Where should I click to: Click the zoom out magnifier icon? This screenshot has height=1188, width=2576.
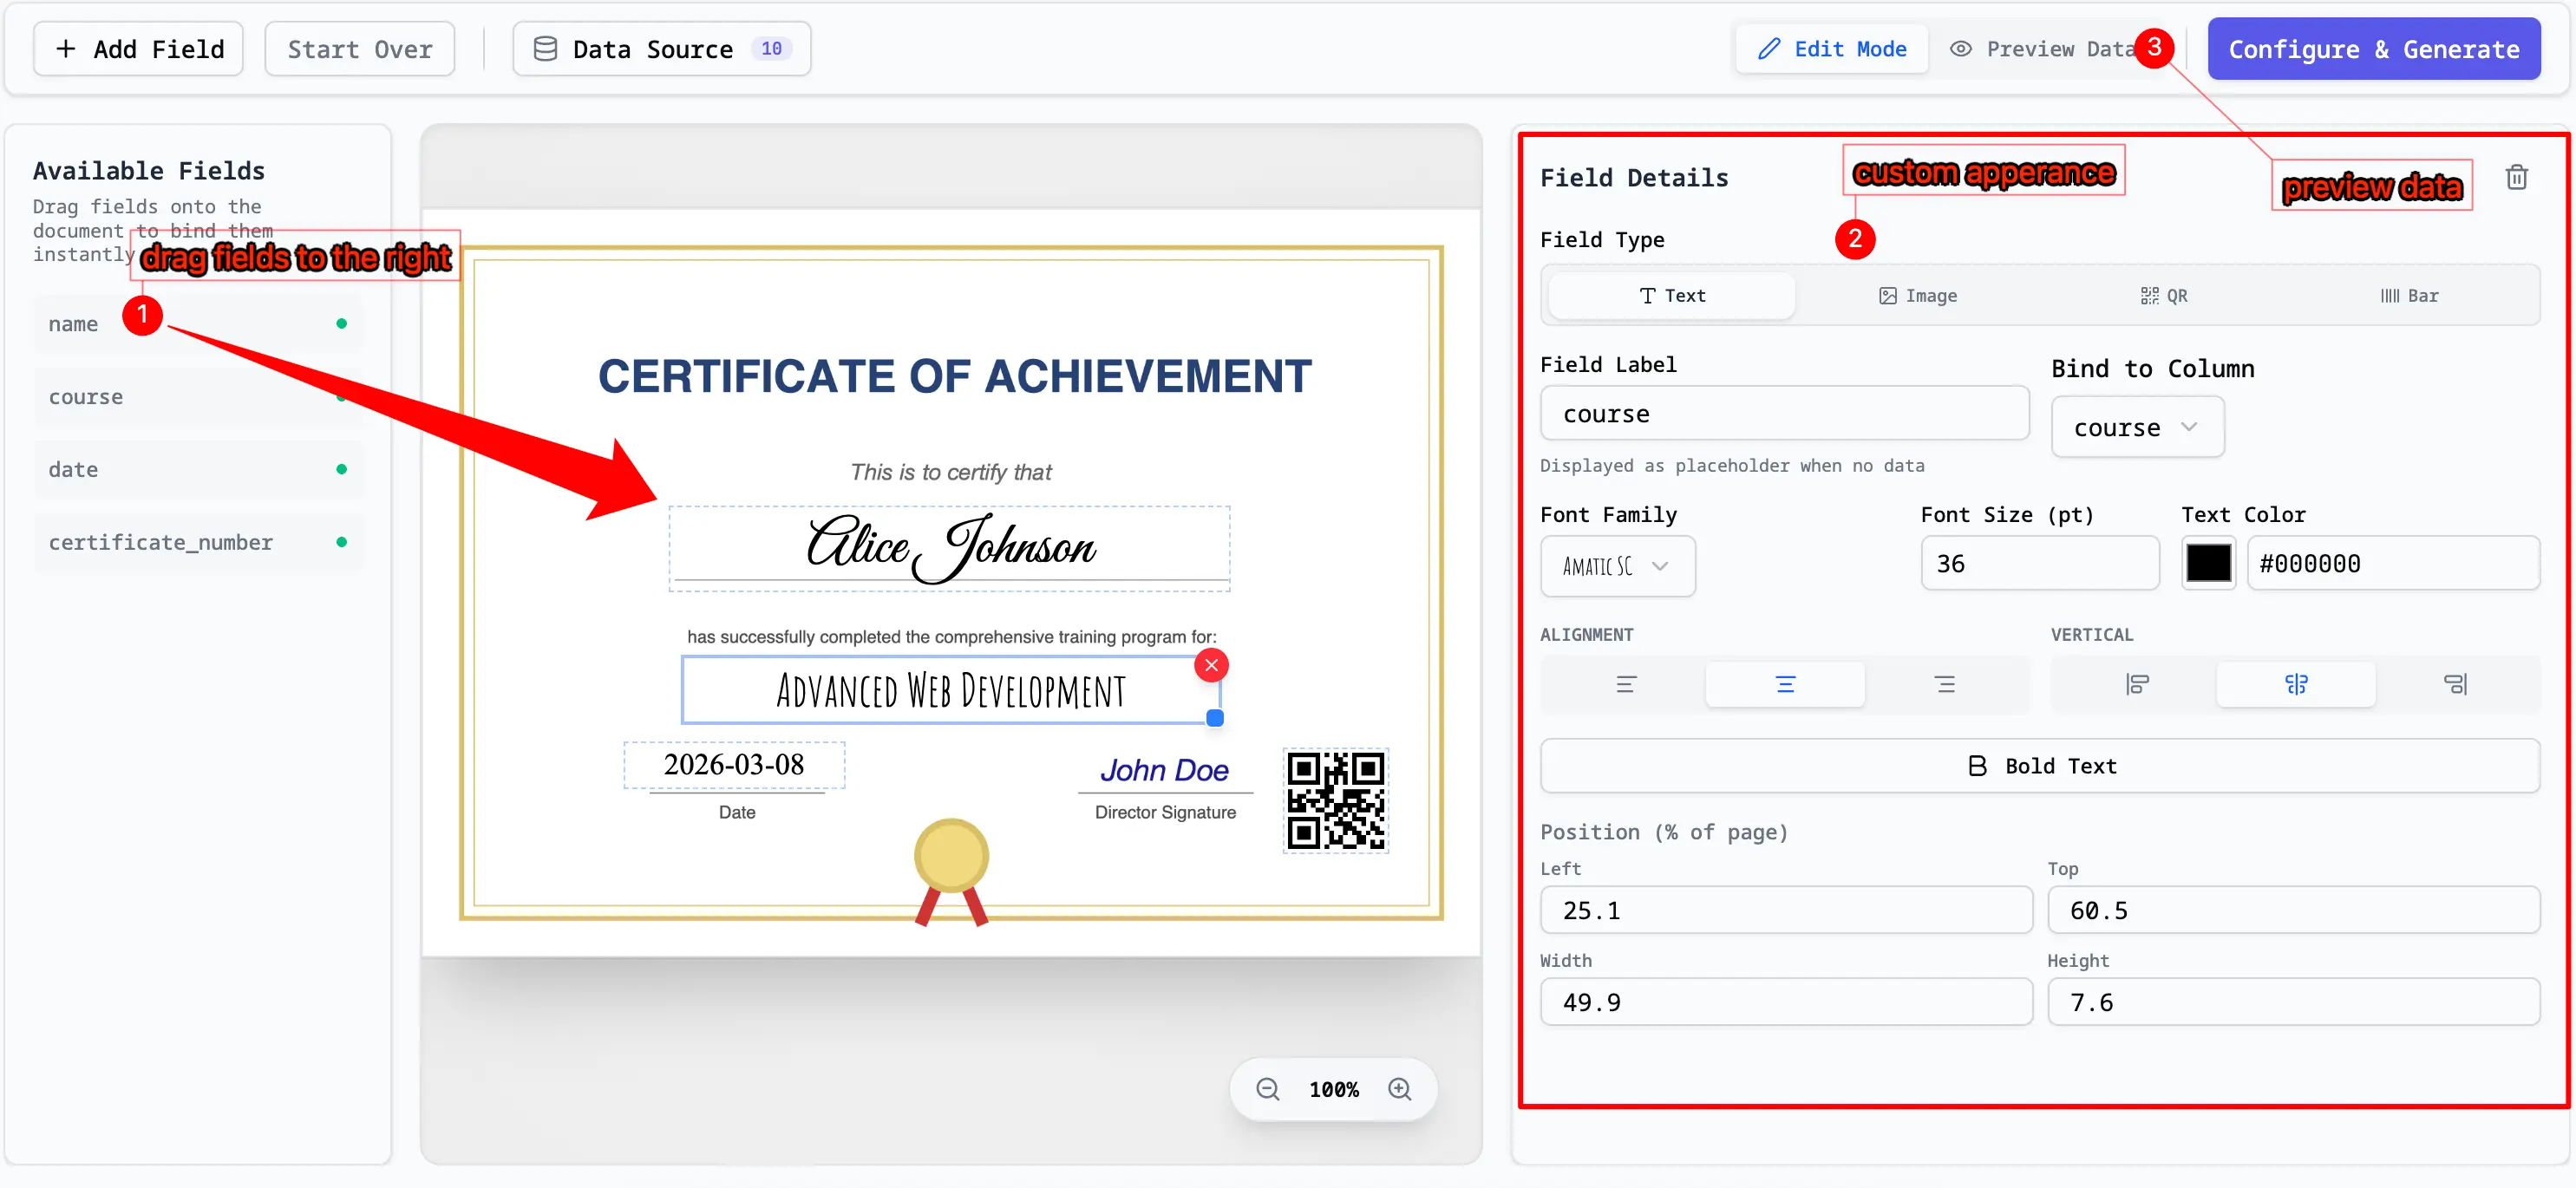[x=1267, y=1089]
